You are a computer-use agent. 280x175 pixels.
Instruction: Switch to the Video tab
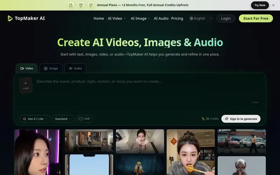pyautogui.click(x=27, y=68)
